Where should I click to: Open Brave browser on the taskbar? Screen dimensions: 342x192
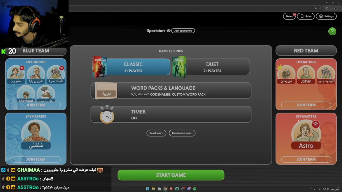coord(171,189)
